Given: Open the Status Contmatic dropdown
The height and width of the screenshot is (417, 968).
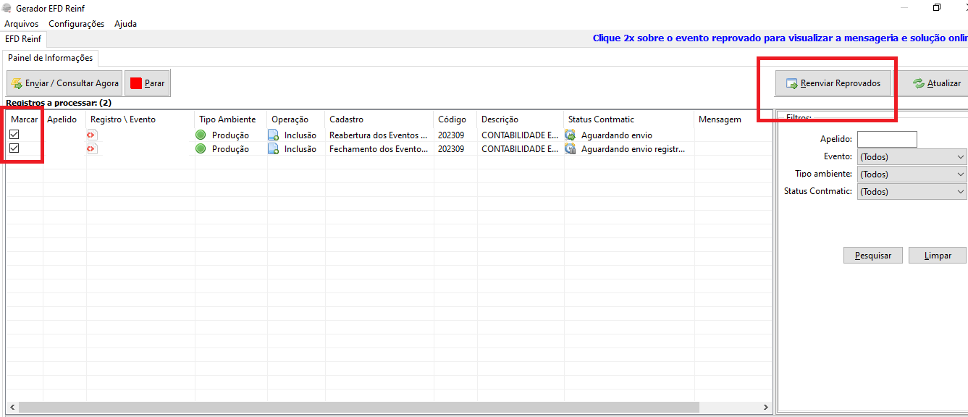Looking at the screenshot, I should click(x=912, y=192).
